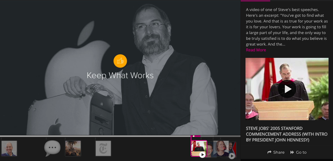Click the Go to fast-forward icon
Image resolution: width=333 pixels, height=161 pixels.
point(292,152)
